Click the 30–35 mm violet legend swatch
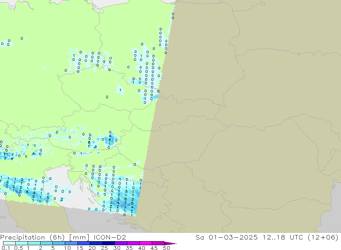This screenshot has width=341, height=250. tap(121, 243)
